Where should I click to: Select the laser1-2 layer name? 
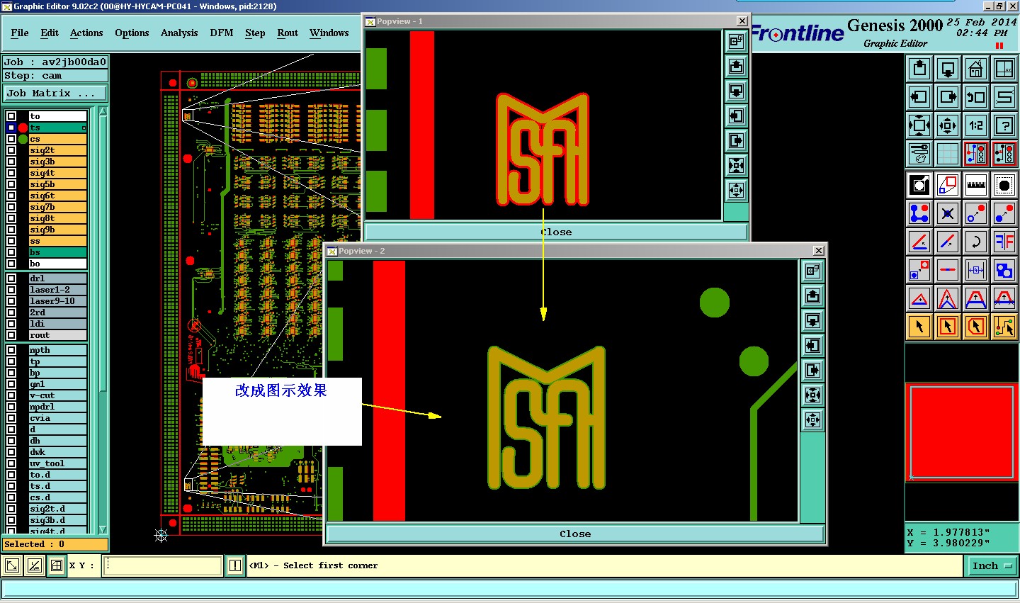coord(57,290)
